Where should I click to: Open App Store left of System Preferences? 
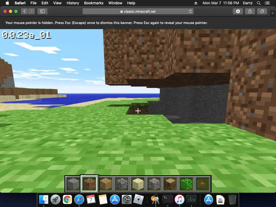pyautogui.click(x=115, y=199)
